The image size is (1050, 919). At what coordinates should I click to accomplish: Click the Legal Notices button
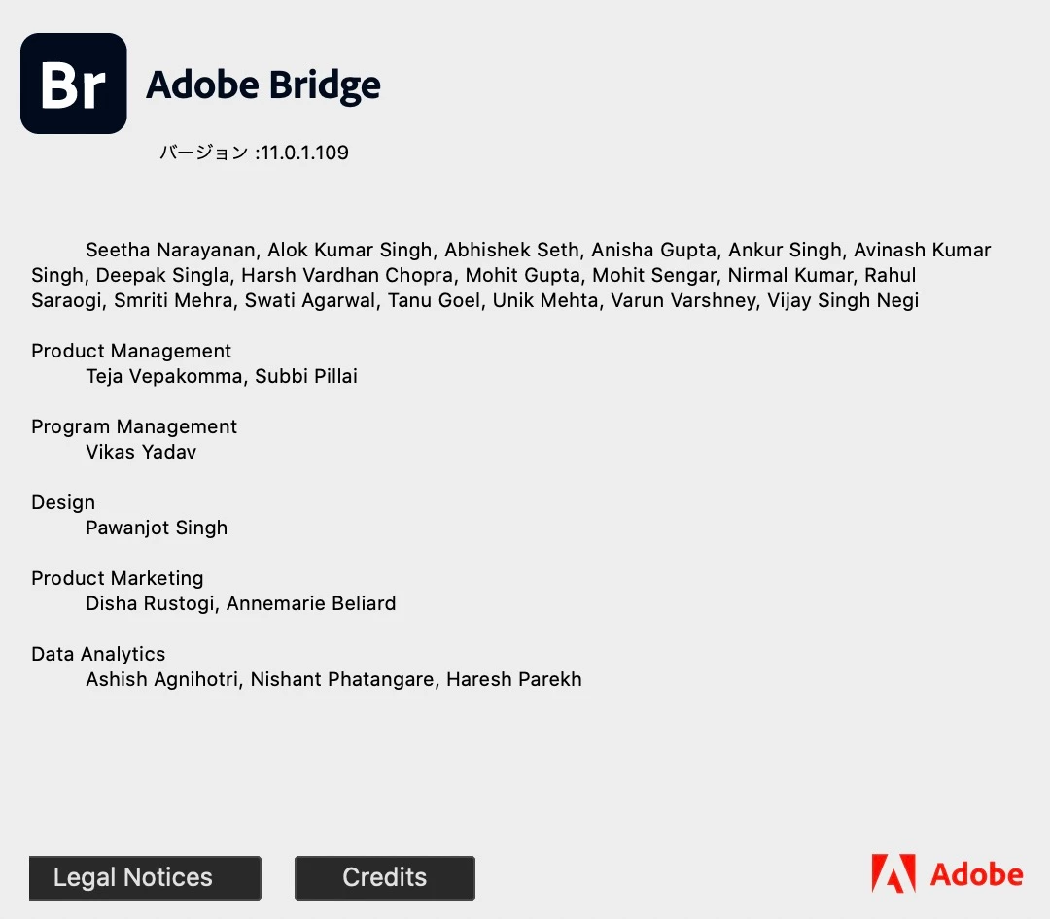tap(145, 877)
